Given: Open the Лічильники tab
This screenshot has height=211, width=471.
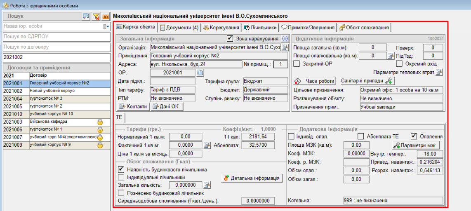Looking at the screenshot, I should [260, 28].
